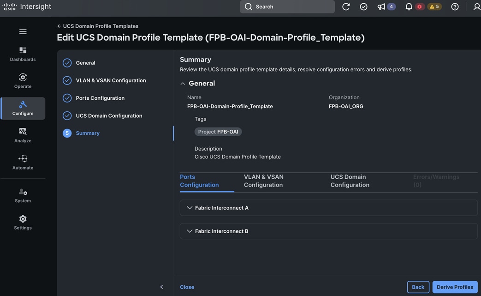The height and width of the screenshot is (296, 481).
Task: Go to the Ports Configuration step
Action: 100,98
